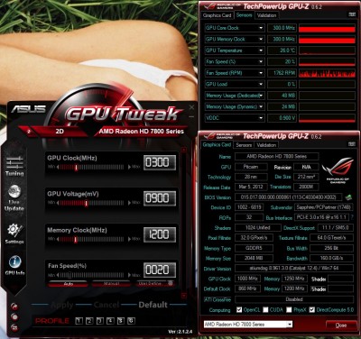Click the ROG logo in GPU-Z card tab

[338, 170]
